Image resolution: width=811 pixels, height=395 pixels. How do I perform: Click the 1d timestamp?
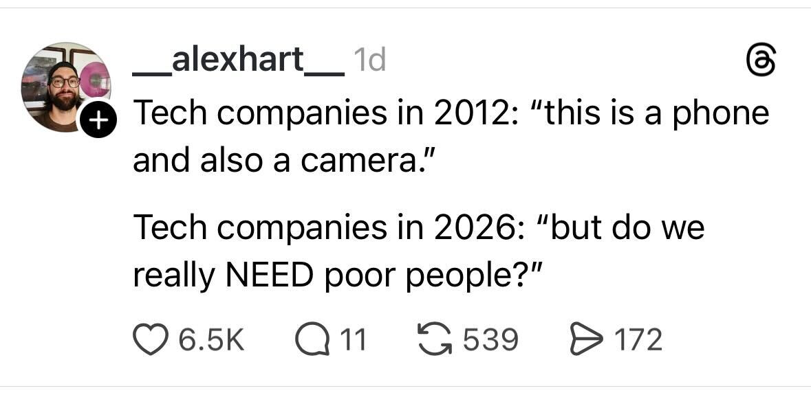pos(368,62)
